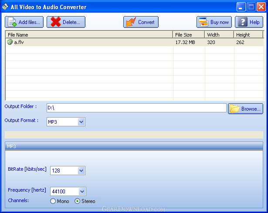
Task: Edit the Output Folder path field
Action: [136, 108]
